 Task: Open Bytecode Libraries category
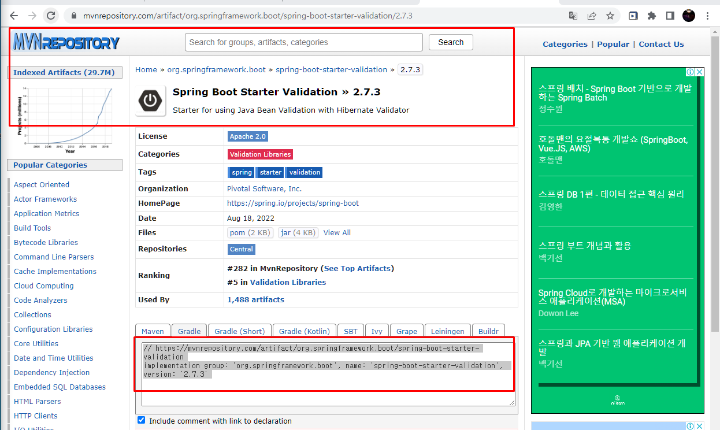(x=46, y=242)
